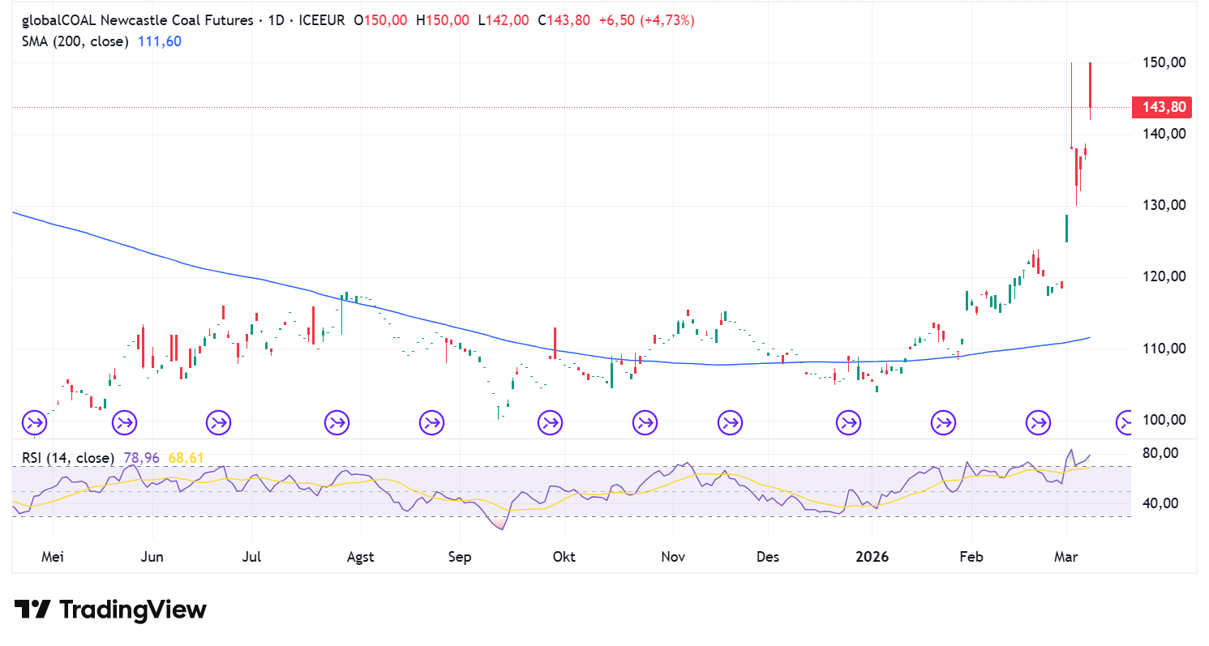
Task: Select the rollover icon just before Agst
Action: pyautogui.click(x=337, y=422)
